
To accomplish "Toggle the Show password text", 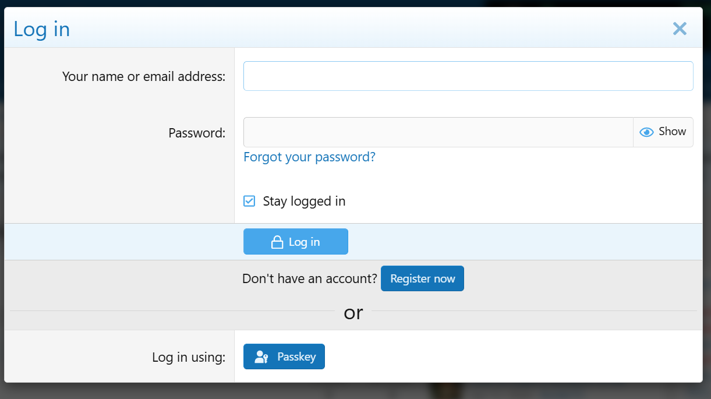I will coord(672,132).
